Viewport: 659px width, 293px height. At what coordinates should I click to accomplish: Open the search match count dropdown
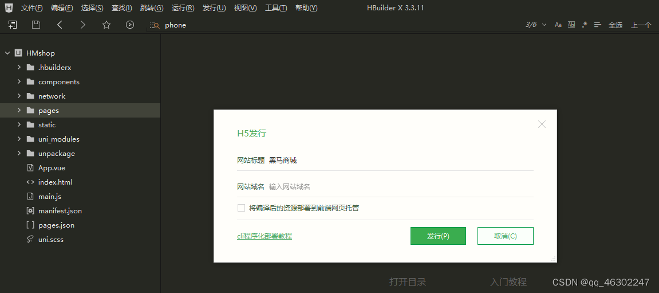[x=544, y=25]
